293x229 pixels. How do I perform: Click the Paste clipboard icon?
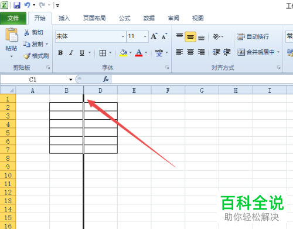[12, 35]
